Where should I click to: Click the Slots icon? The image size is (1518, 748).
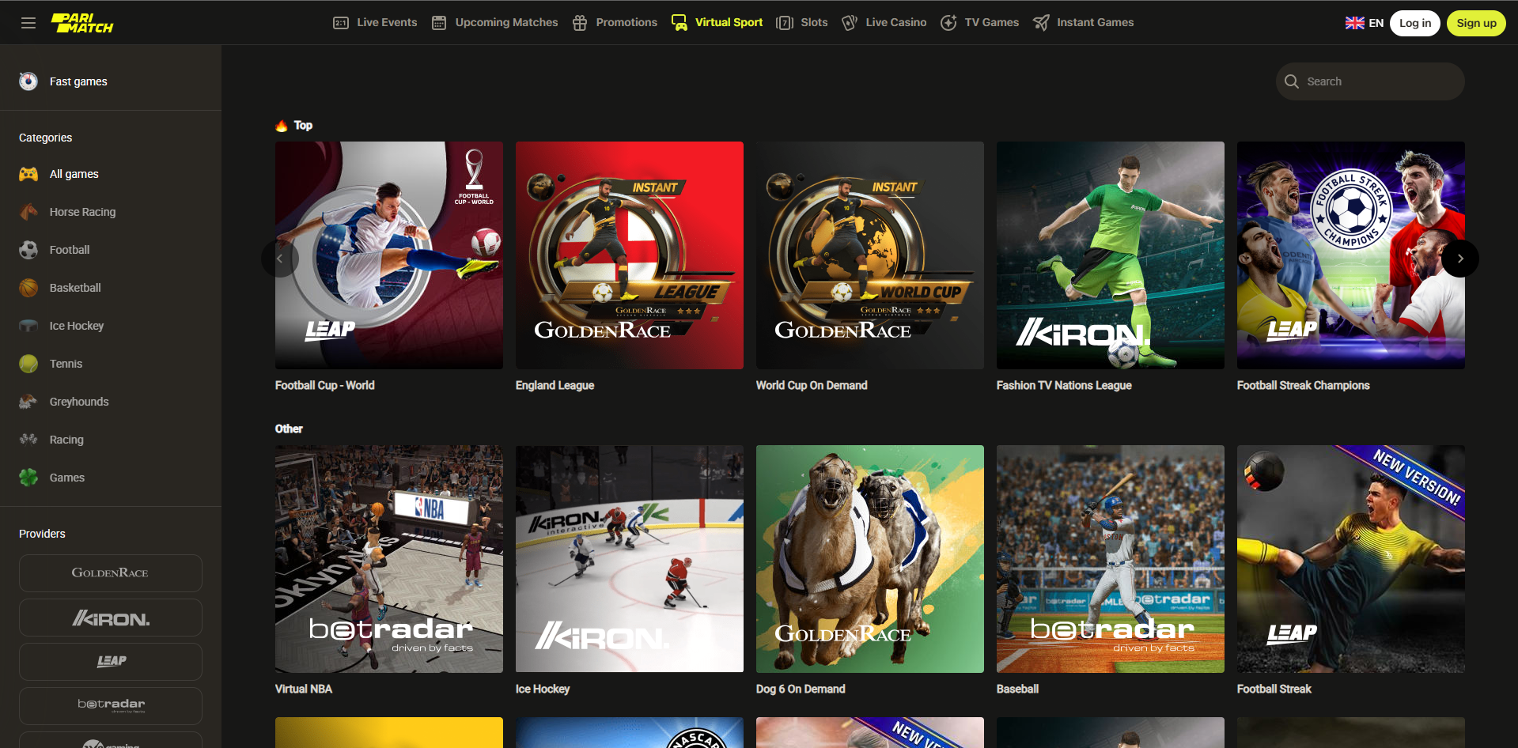[785, 23]
